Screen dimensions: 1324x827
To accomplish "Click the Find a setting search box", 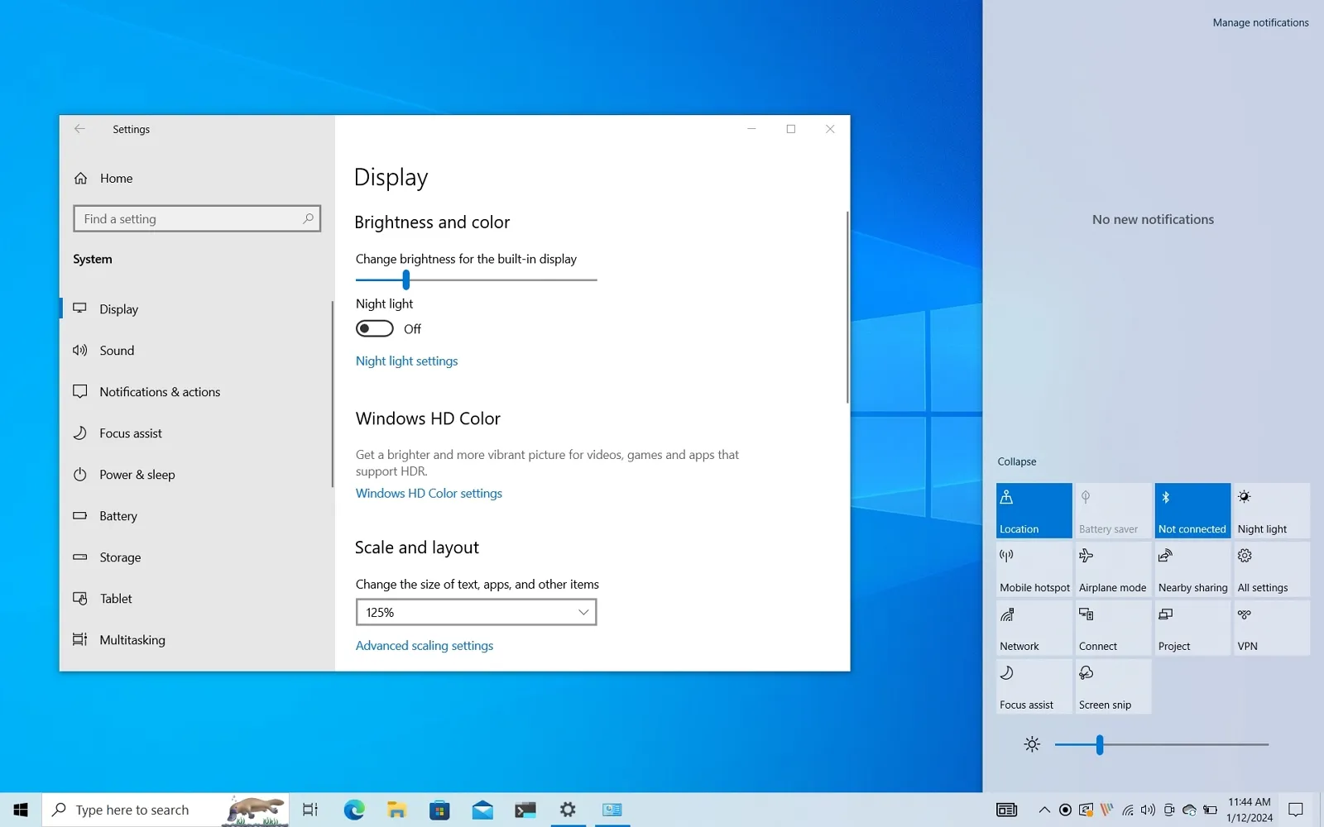I will (197, 218).
